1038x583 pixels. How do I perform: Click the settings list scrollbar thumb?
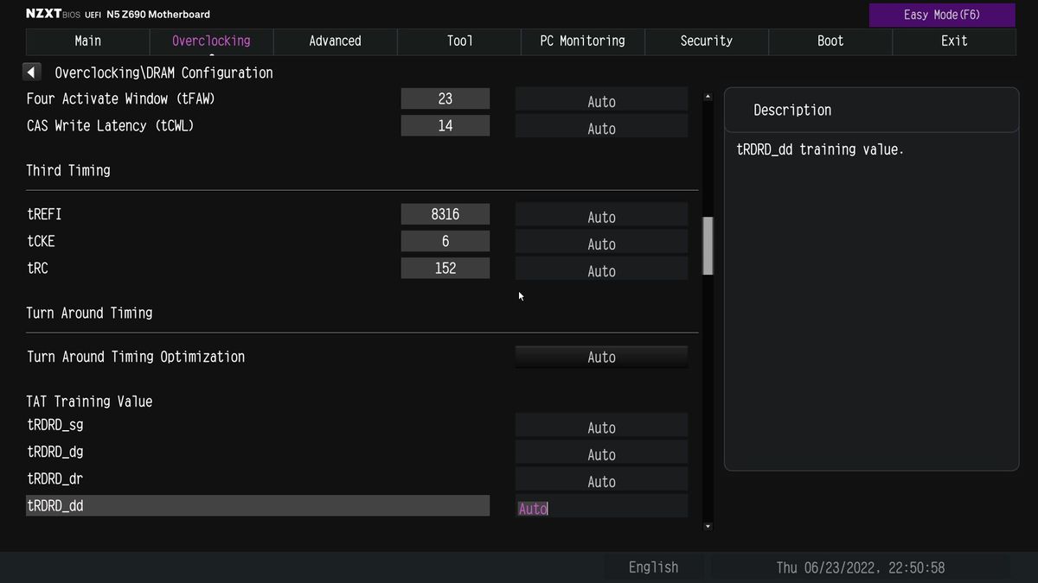point(708,246)
